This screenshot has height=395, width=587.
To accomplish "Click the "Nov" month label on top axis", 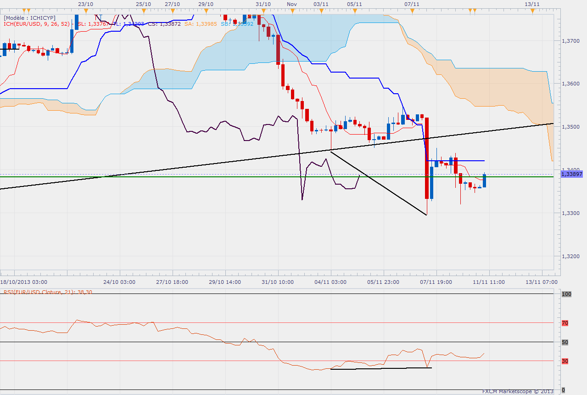I will 292,4.
